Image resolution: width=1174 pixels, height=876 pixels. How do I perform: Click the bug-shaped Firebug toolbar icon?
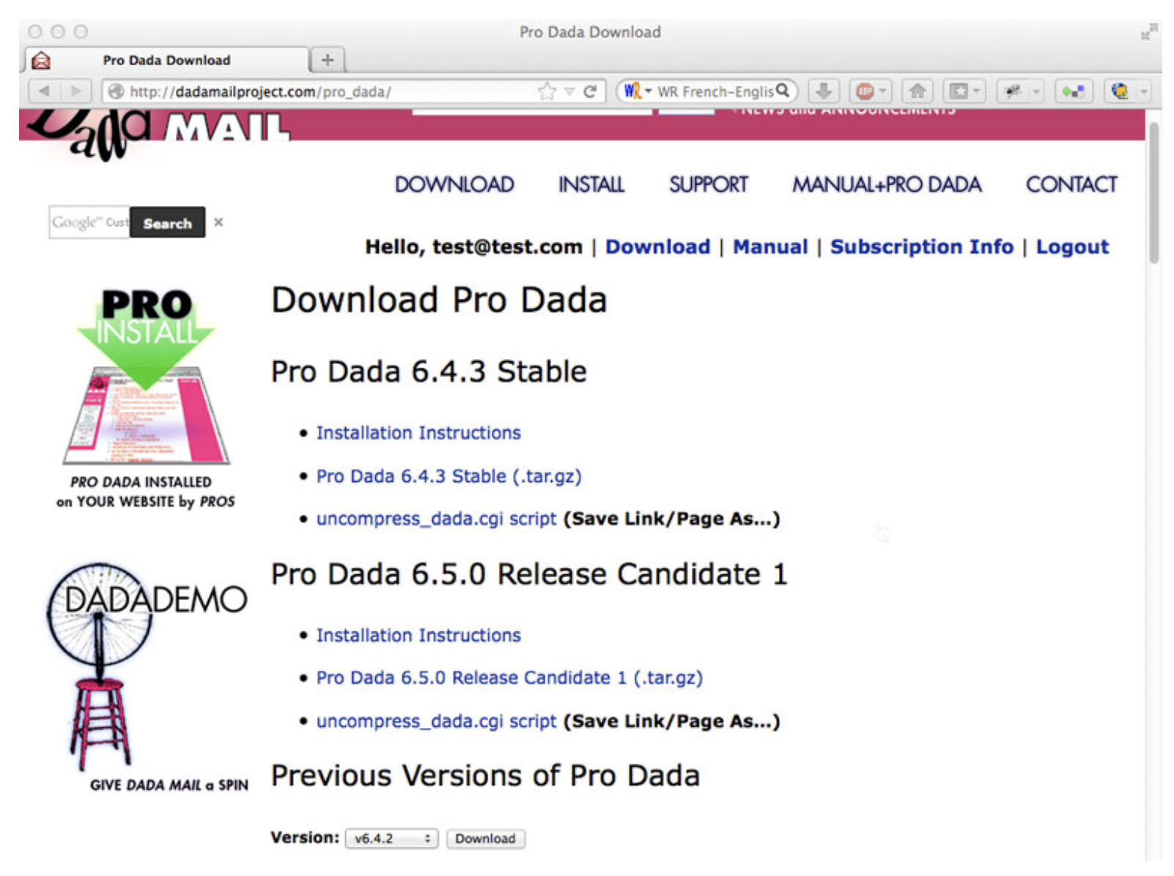point(1013,91)
